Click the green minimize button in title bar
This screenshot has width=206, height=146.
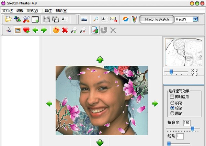tap(197, 3)
